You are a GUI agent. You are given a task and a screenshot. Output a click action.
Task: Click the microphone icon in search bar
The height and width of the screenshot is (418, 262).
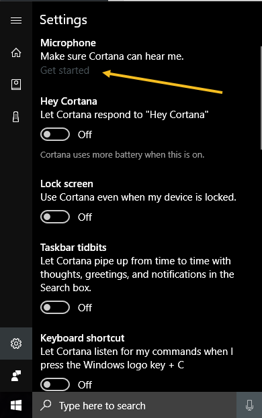(249, 405)
